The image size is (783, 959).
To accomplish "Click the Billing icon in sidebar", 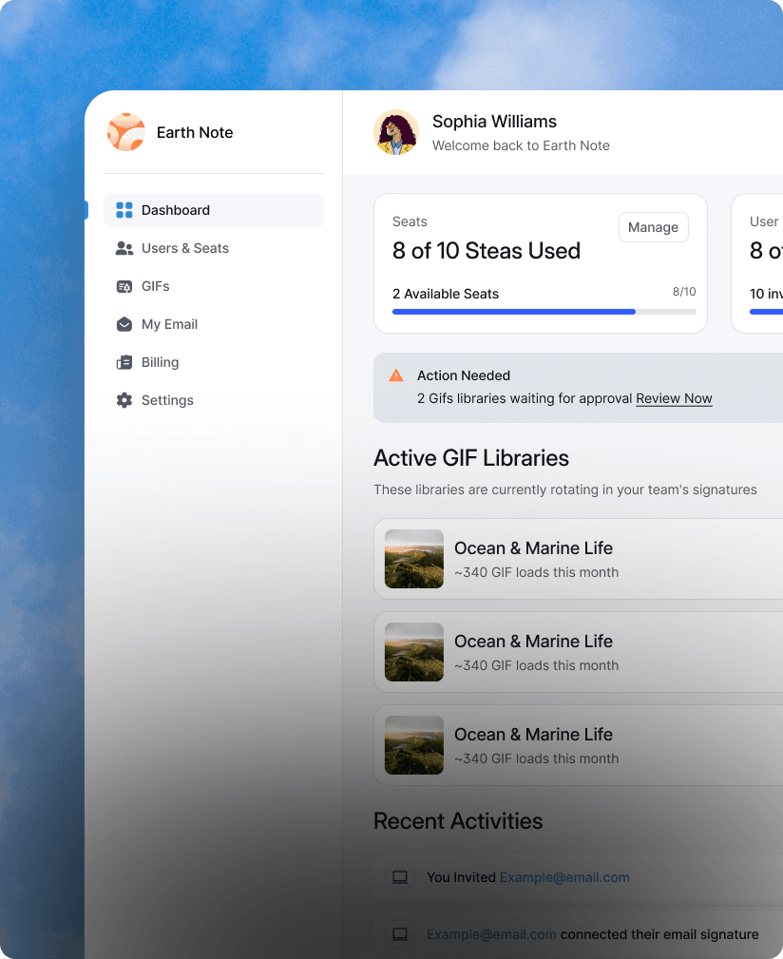I will coord(124,362).
